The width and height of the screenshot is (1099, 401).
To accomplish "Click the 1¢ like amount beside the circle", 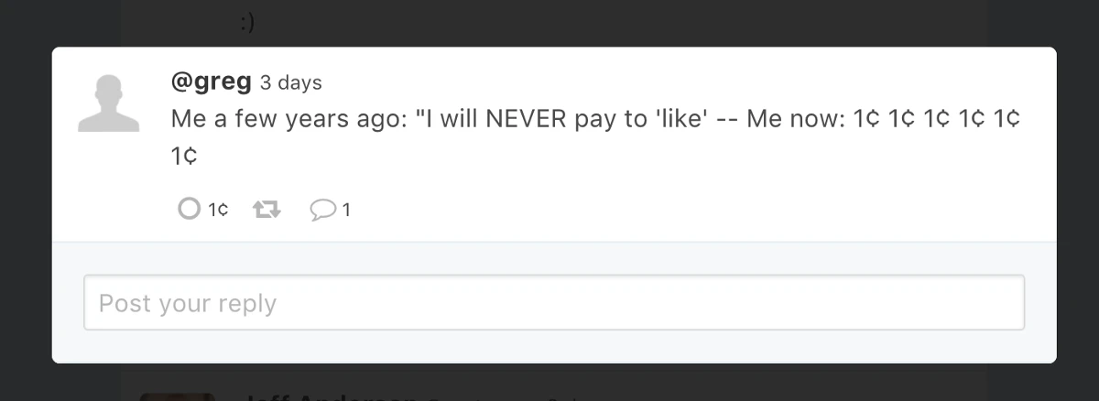I will click(217, 211).
